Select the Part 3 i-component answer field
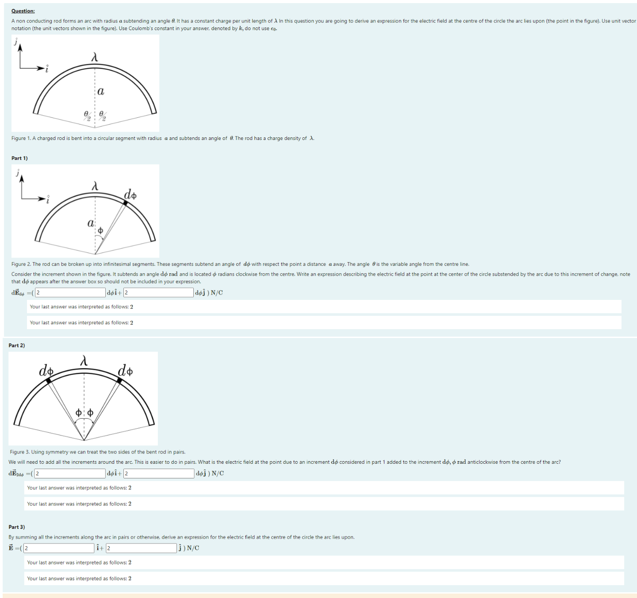 pyautogui.click(x=59, y=548)
